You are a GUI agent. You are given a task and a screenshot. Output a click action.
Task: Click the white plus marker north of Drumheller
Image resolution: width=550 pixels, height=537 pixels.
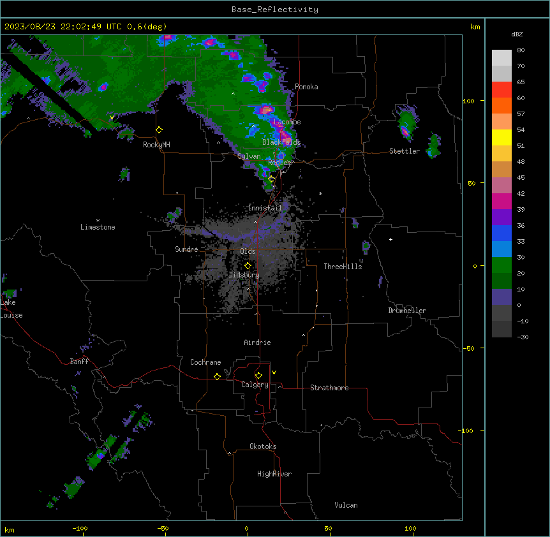[x=390, y=239]
